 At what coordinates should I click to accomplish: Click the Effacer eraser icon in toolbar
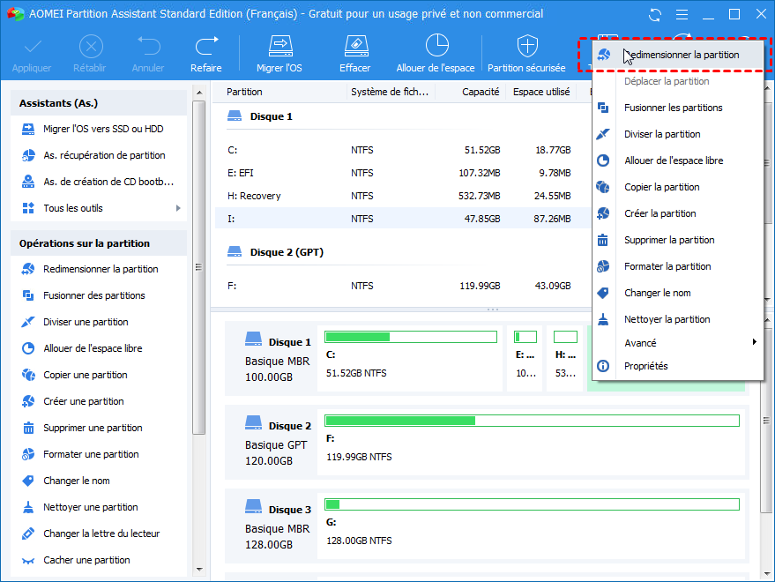pyautogui.click(x=354, y=54)
